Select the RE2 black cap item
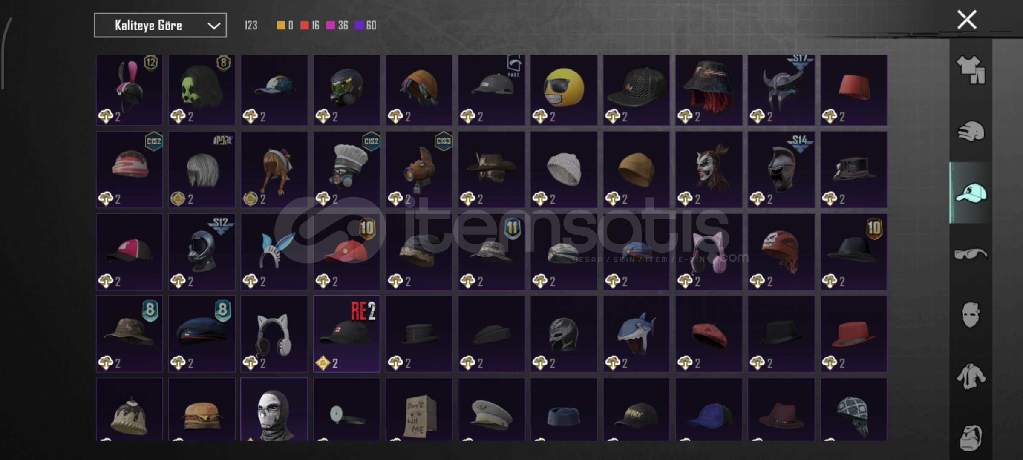This screenshot has width=1023, height=460. tap(347, 334)
